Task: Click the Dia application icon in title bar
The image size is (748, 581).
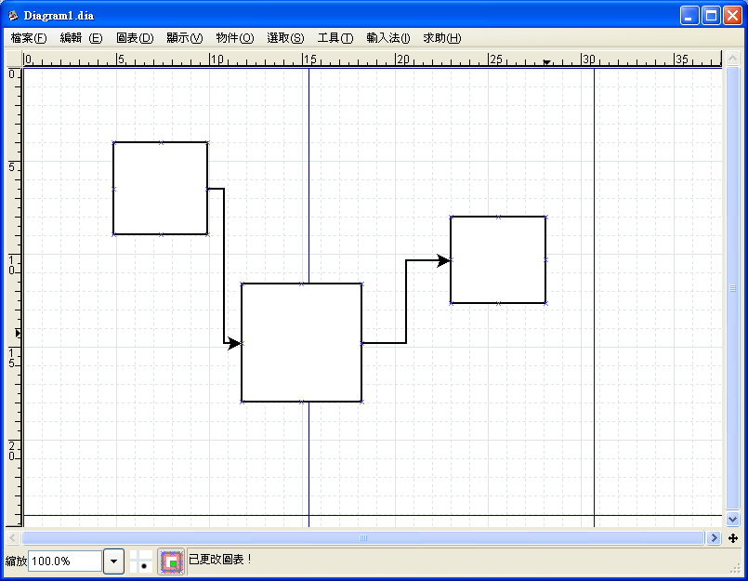Action: click(13, 16)
